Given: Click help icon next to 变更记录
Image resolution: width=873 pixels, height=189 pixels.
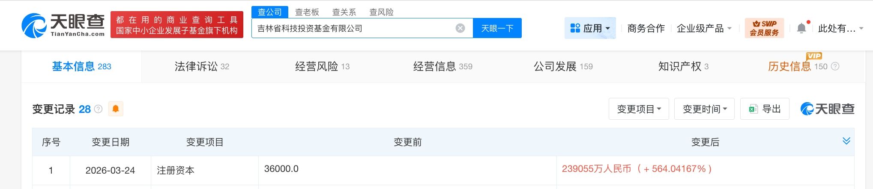Looking at the screenshot, I should 98,109.
